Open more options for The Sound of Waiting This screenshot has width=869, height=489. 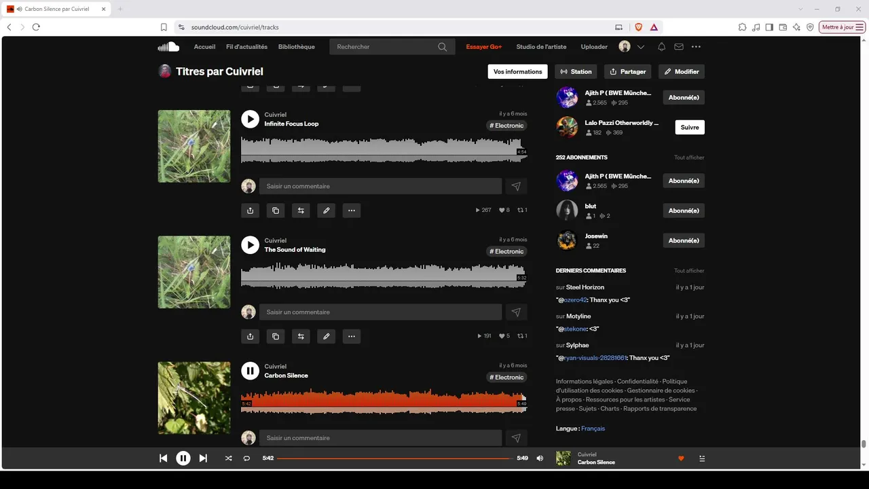(x=351, y=336)
